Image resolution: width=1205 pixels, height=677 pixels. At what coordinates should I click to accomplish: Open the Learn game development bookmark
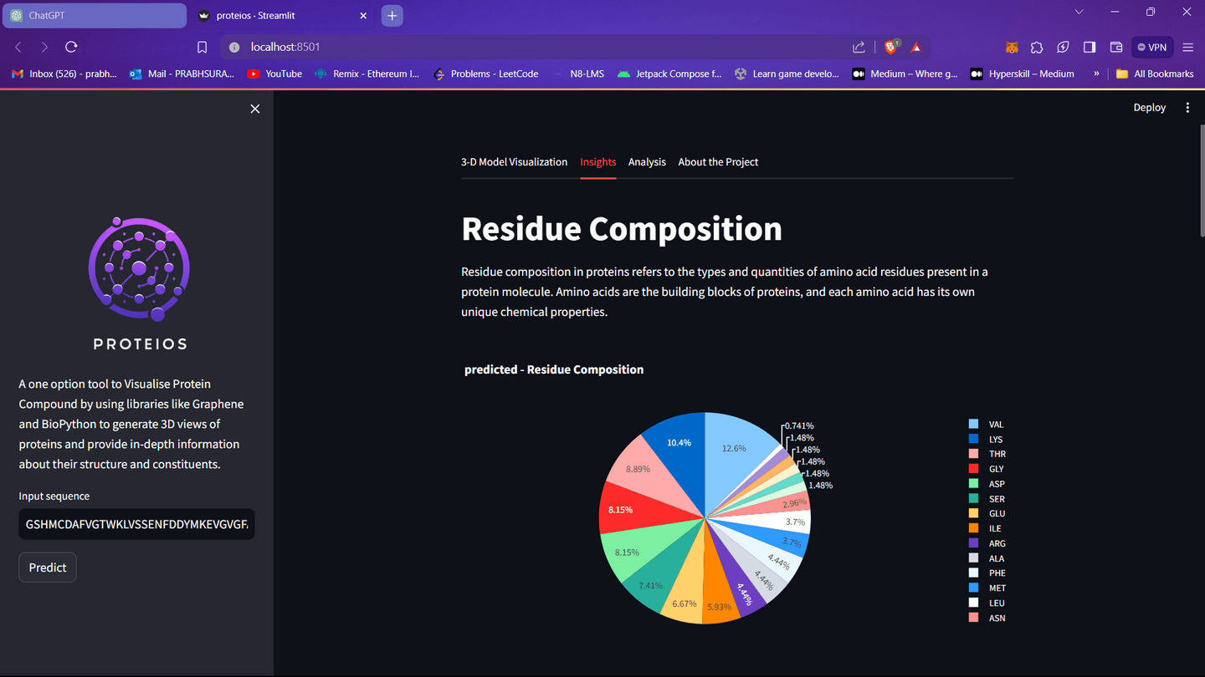(787, 74)
